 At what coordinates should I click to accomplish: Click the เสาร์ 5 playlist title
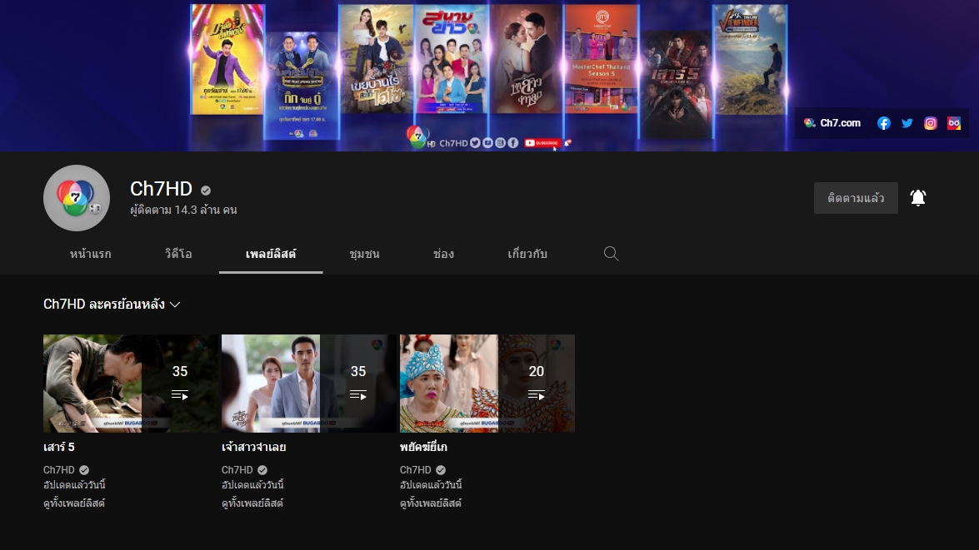pos(58,447)
